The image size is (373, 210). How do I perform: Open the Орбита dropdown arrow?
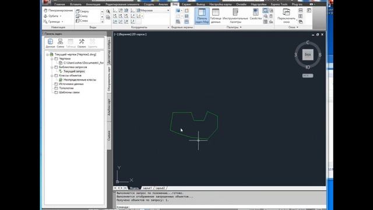(x=61, y=16)
